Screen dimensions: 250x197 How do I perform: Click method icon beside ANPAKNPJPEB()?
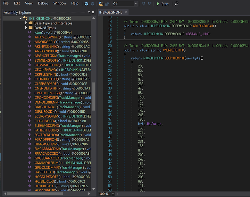coord(30,51)
